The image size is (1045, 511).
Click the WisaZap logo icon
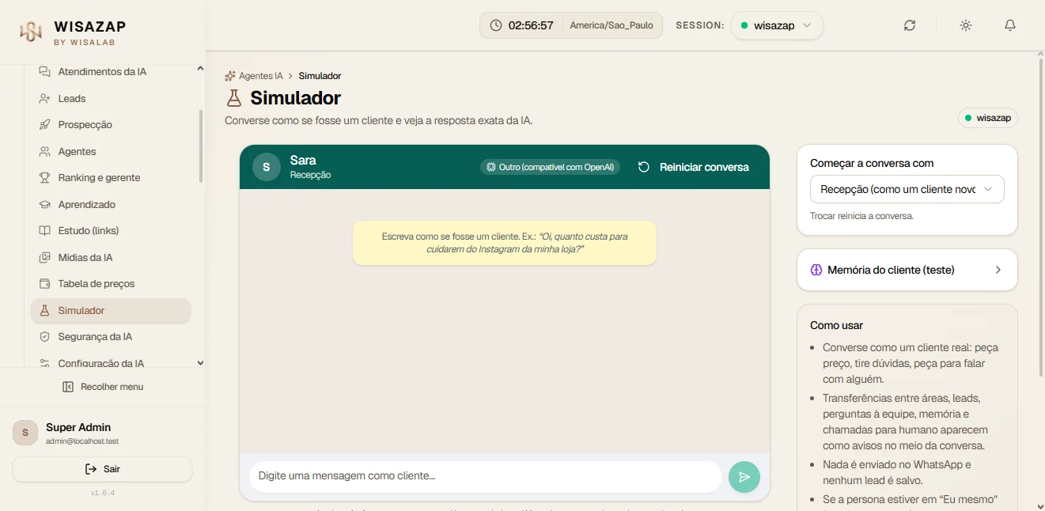click(30, 32)
